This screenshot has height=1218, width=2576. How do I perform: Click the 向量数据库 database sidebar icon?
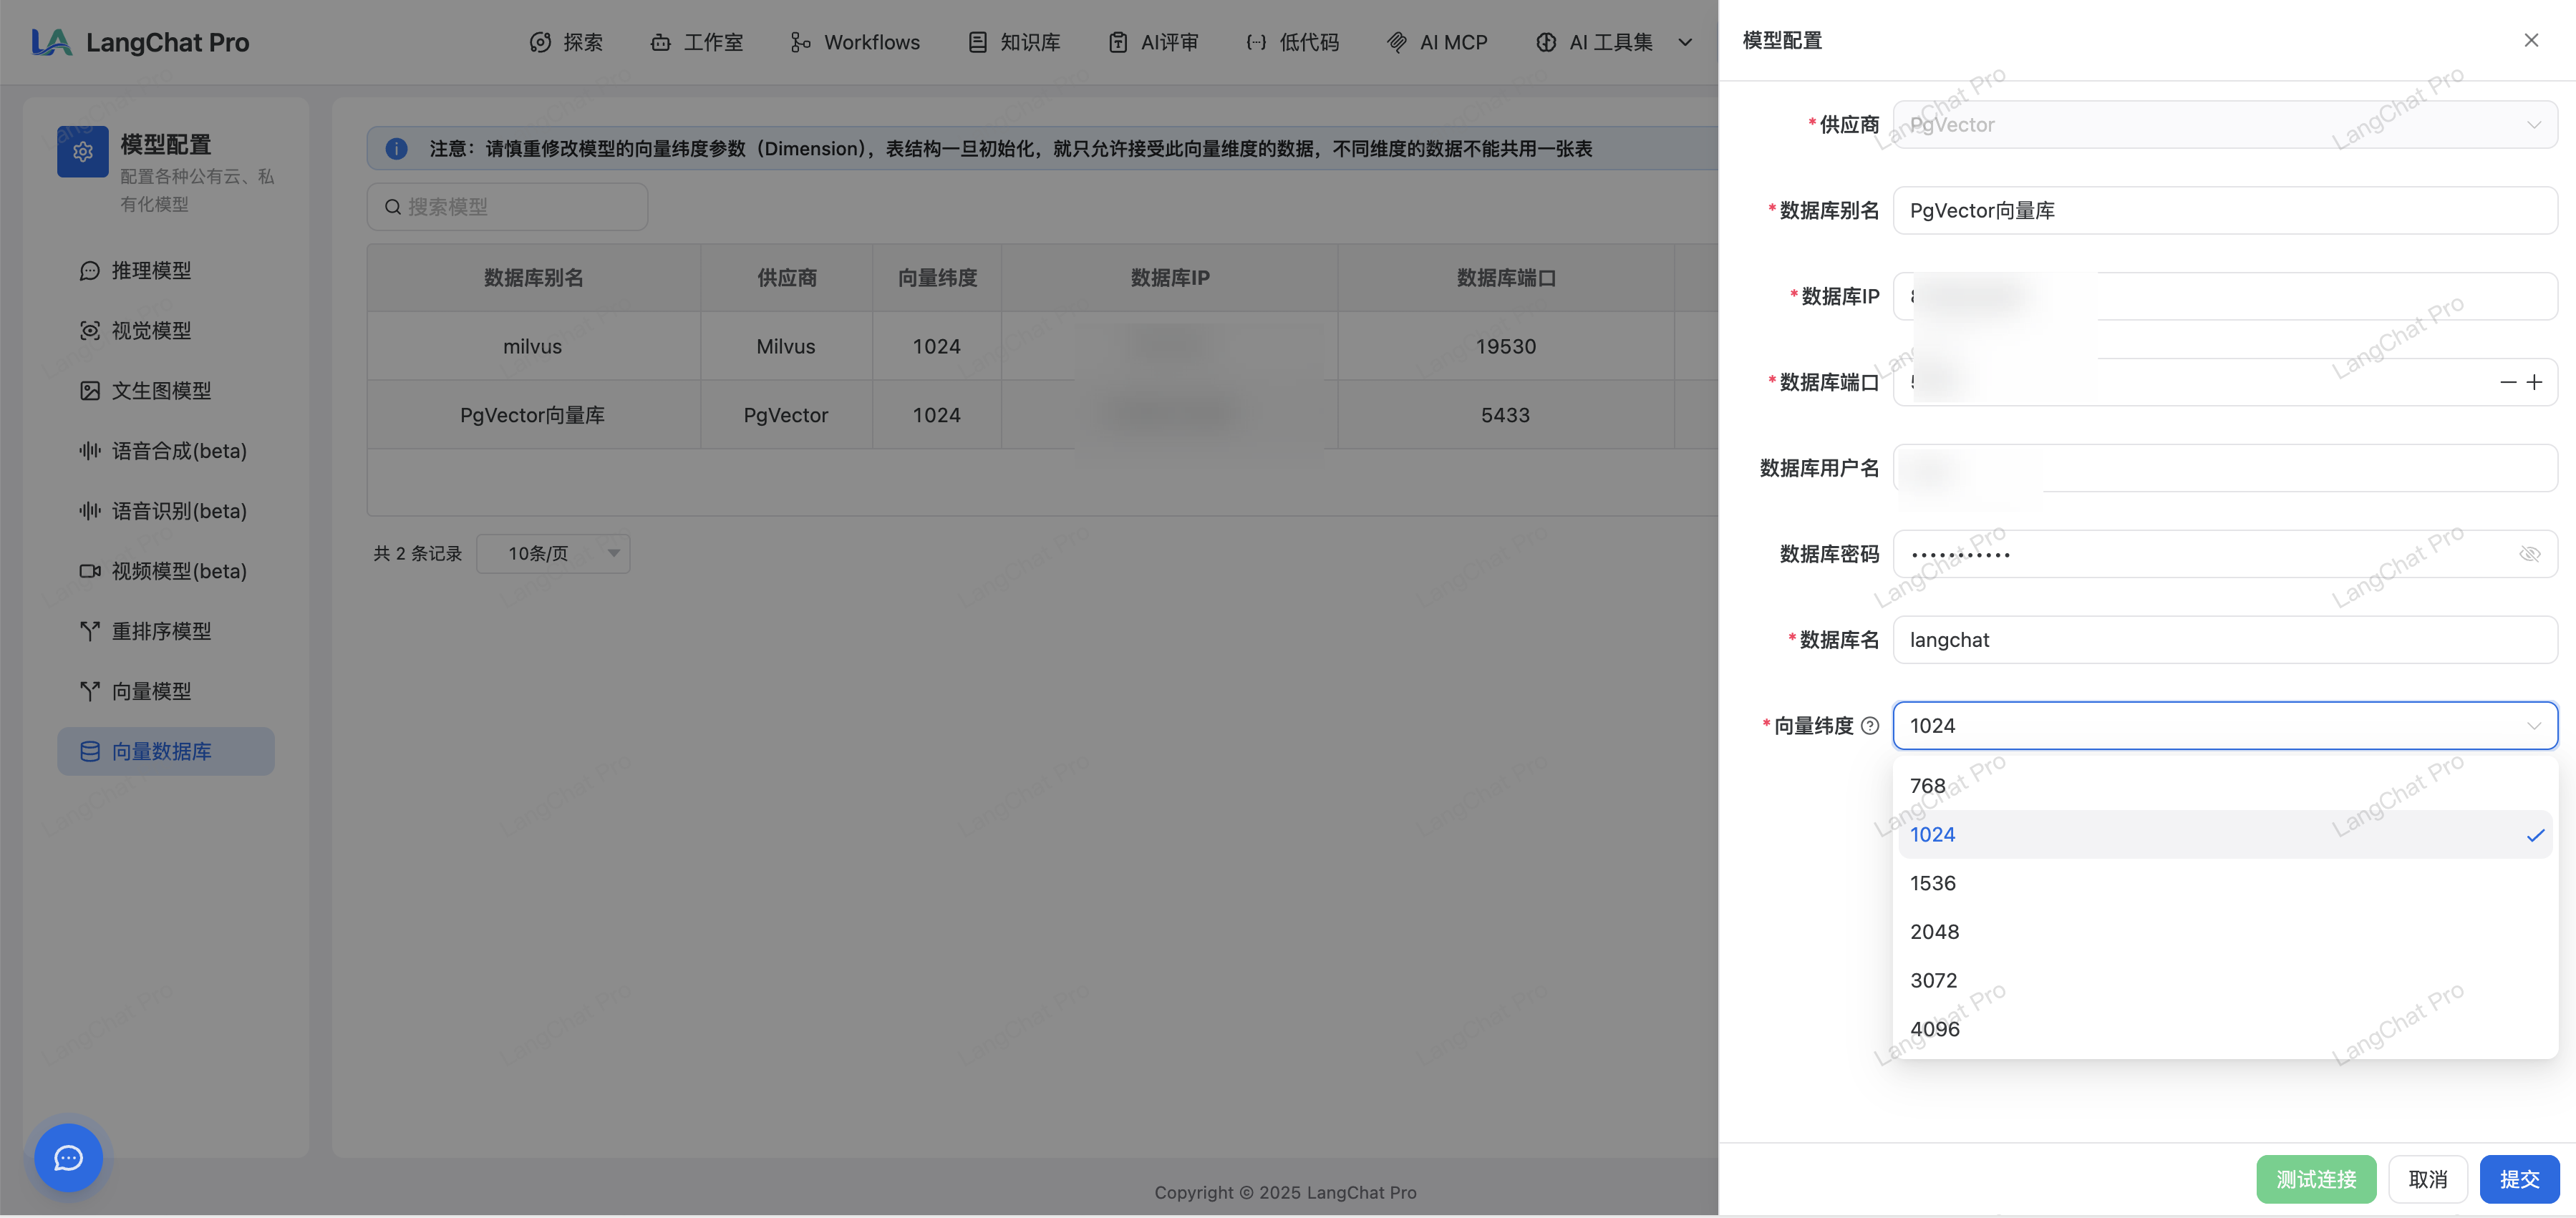click(90, 751)
